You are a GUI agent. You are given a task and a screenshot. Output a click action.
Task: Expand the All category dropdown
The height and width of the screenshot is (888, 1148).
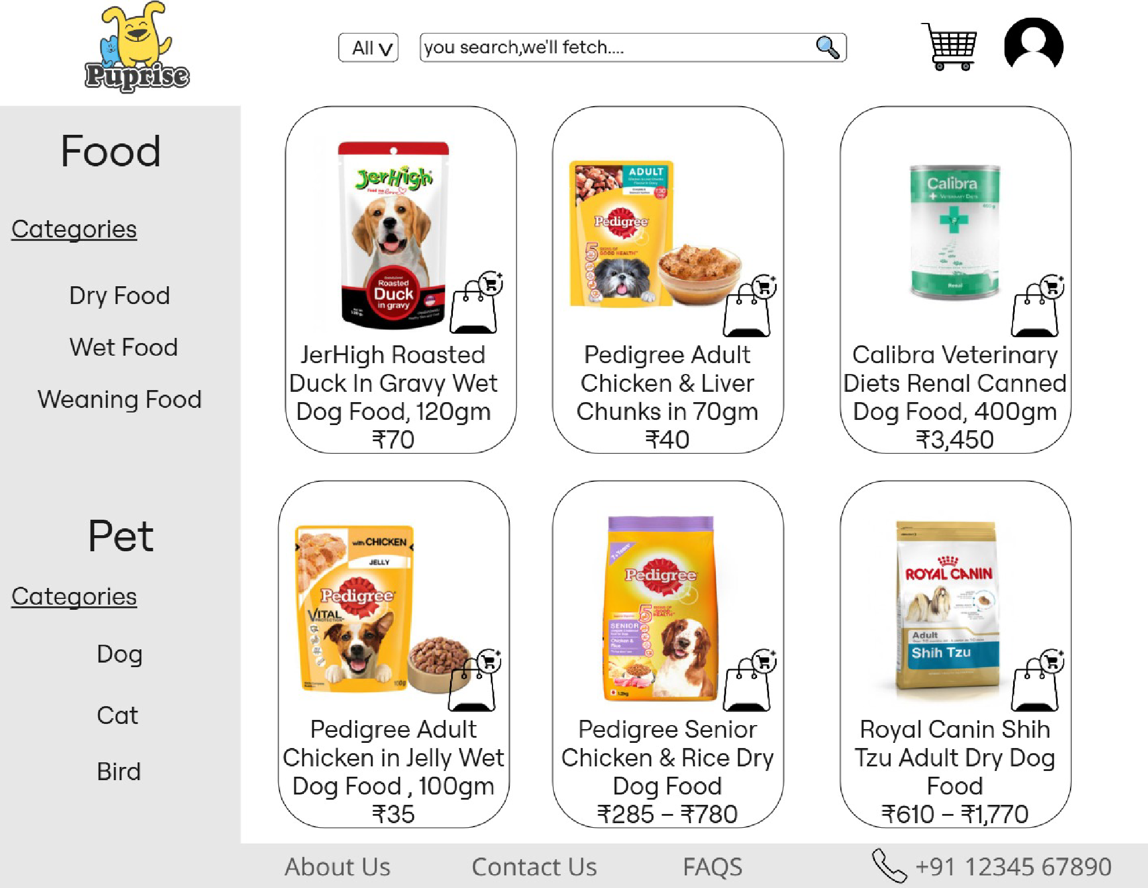click(x=369, y=48)
